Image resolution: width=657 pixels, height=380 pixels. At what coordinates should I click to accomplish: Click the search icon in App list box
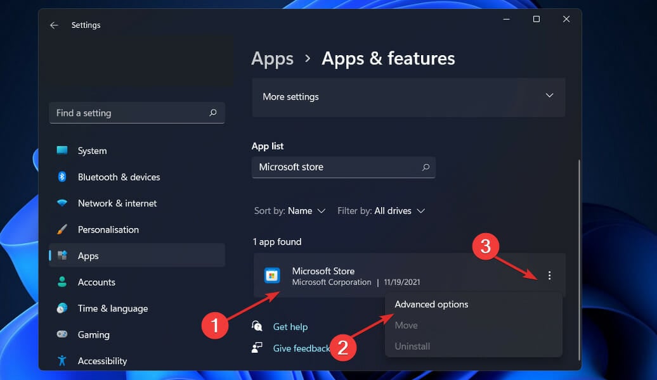(x=426, y=167)
